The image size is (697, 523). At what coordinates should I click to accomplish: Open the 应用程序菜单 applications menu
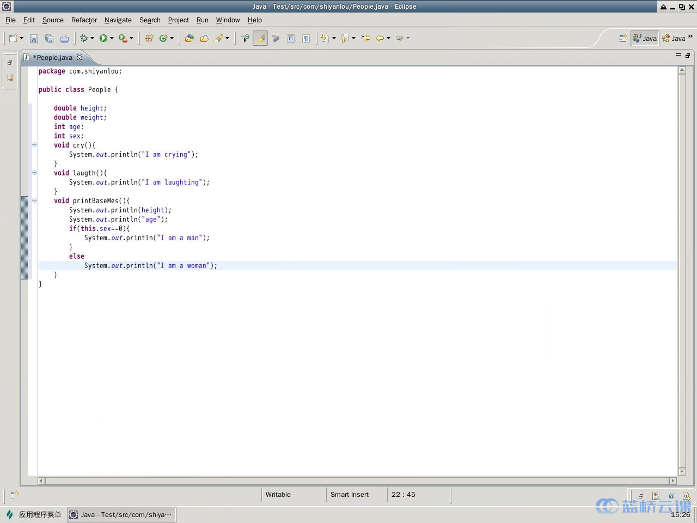(x=34, y=514)
